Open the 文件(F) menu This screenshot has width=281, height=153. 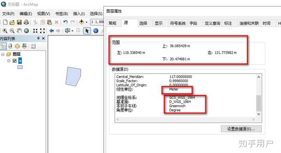(x=8, y=14)
